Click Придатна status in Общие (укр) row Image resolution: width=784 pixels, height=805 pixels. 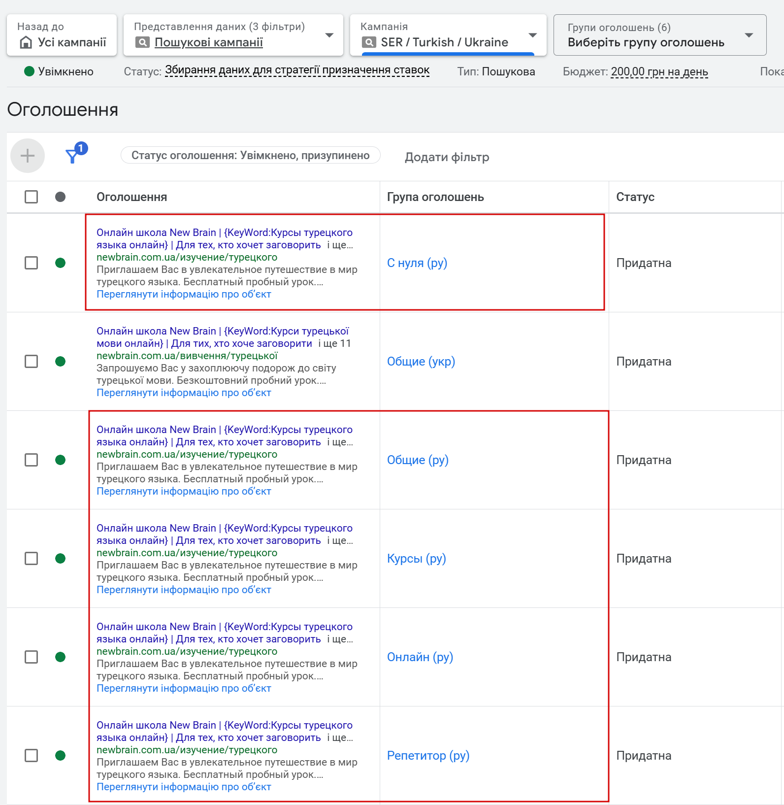(x=644, y=362)
